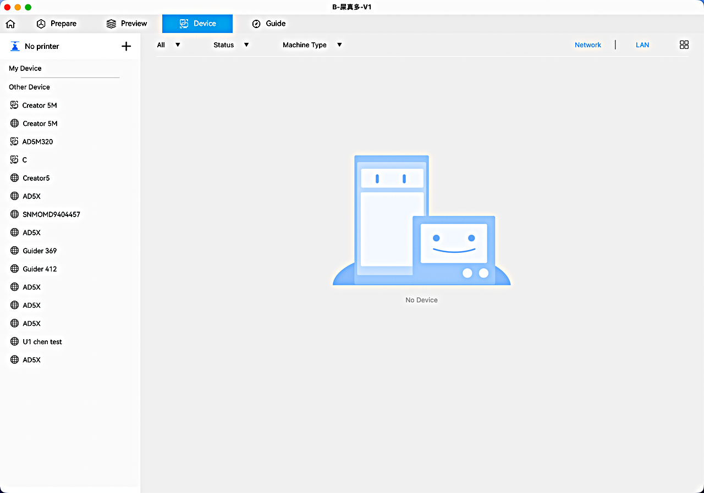Image resolution: width=704 pixels, height=493 pixels.
Task: Switch to Network connection mode
Action: (588, 45)
